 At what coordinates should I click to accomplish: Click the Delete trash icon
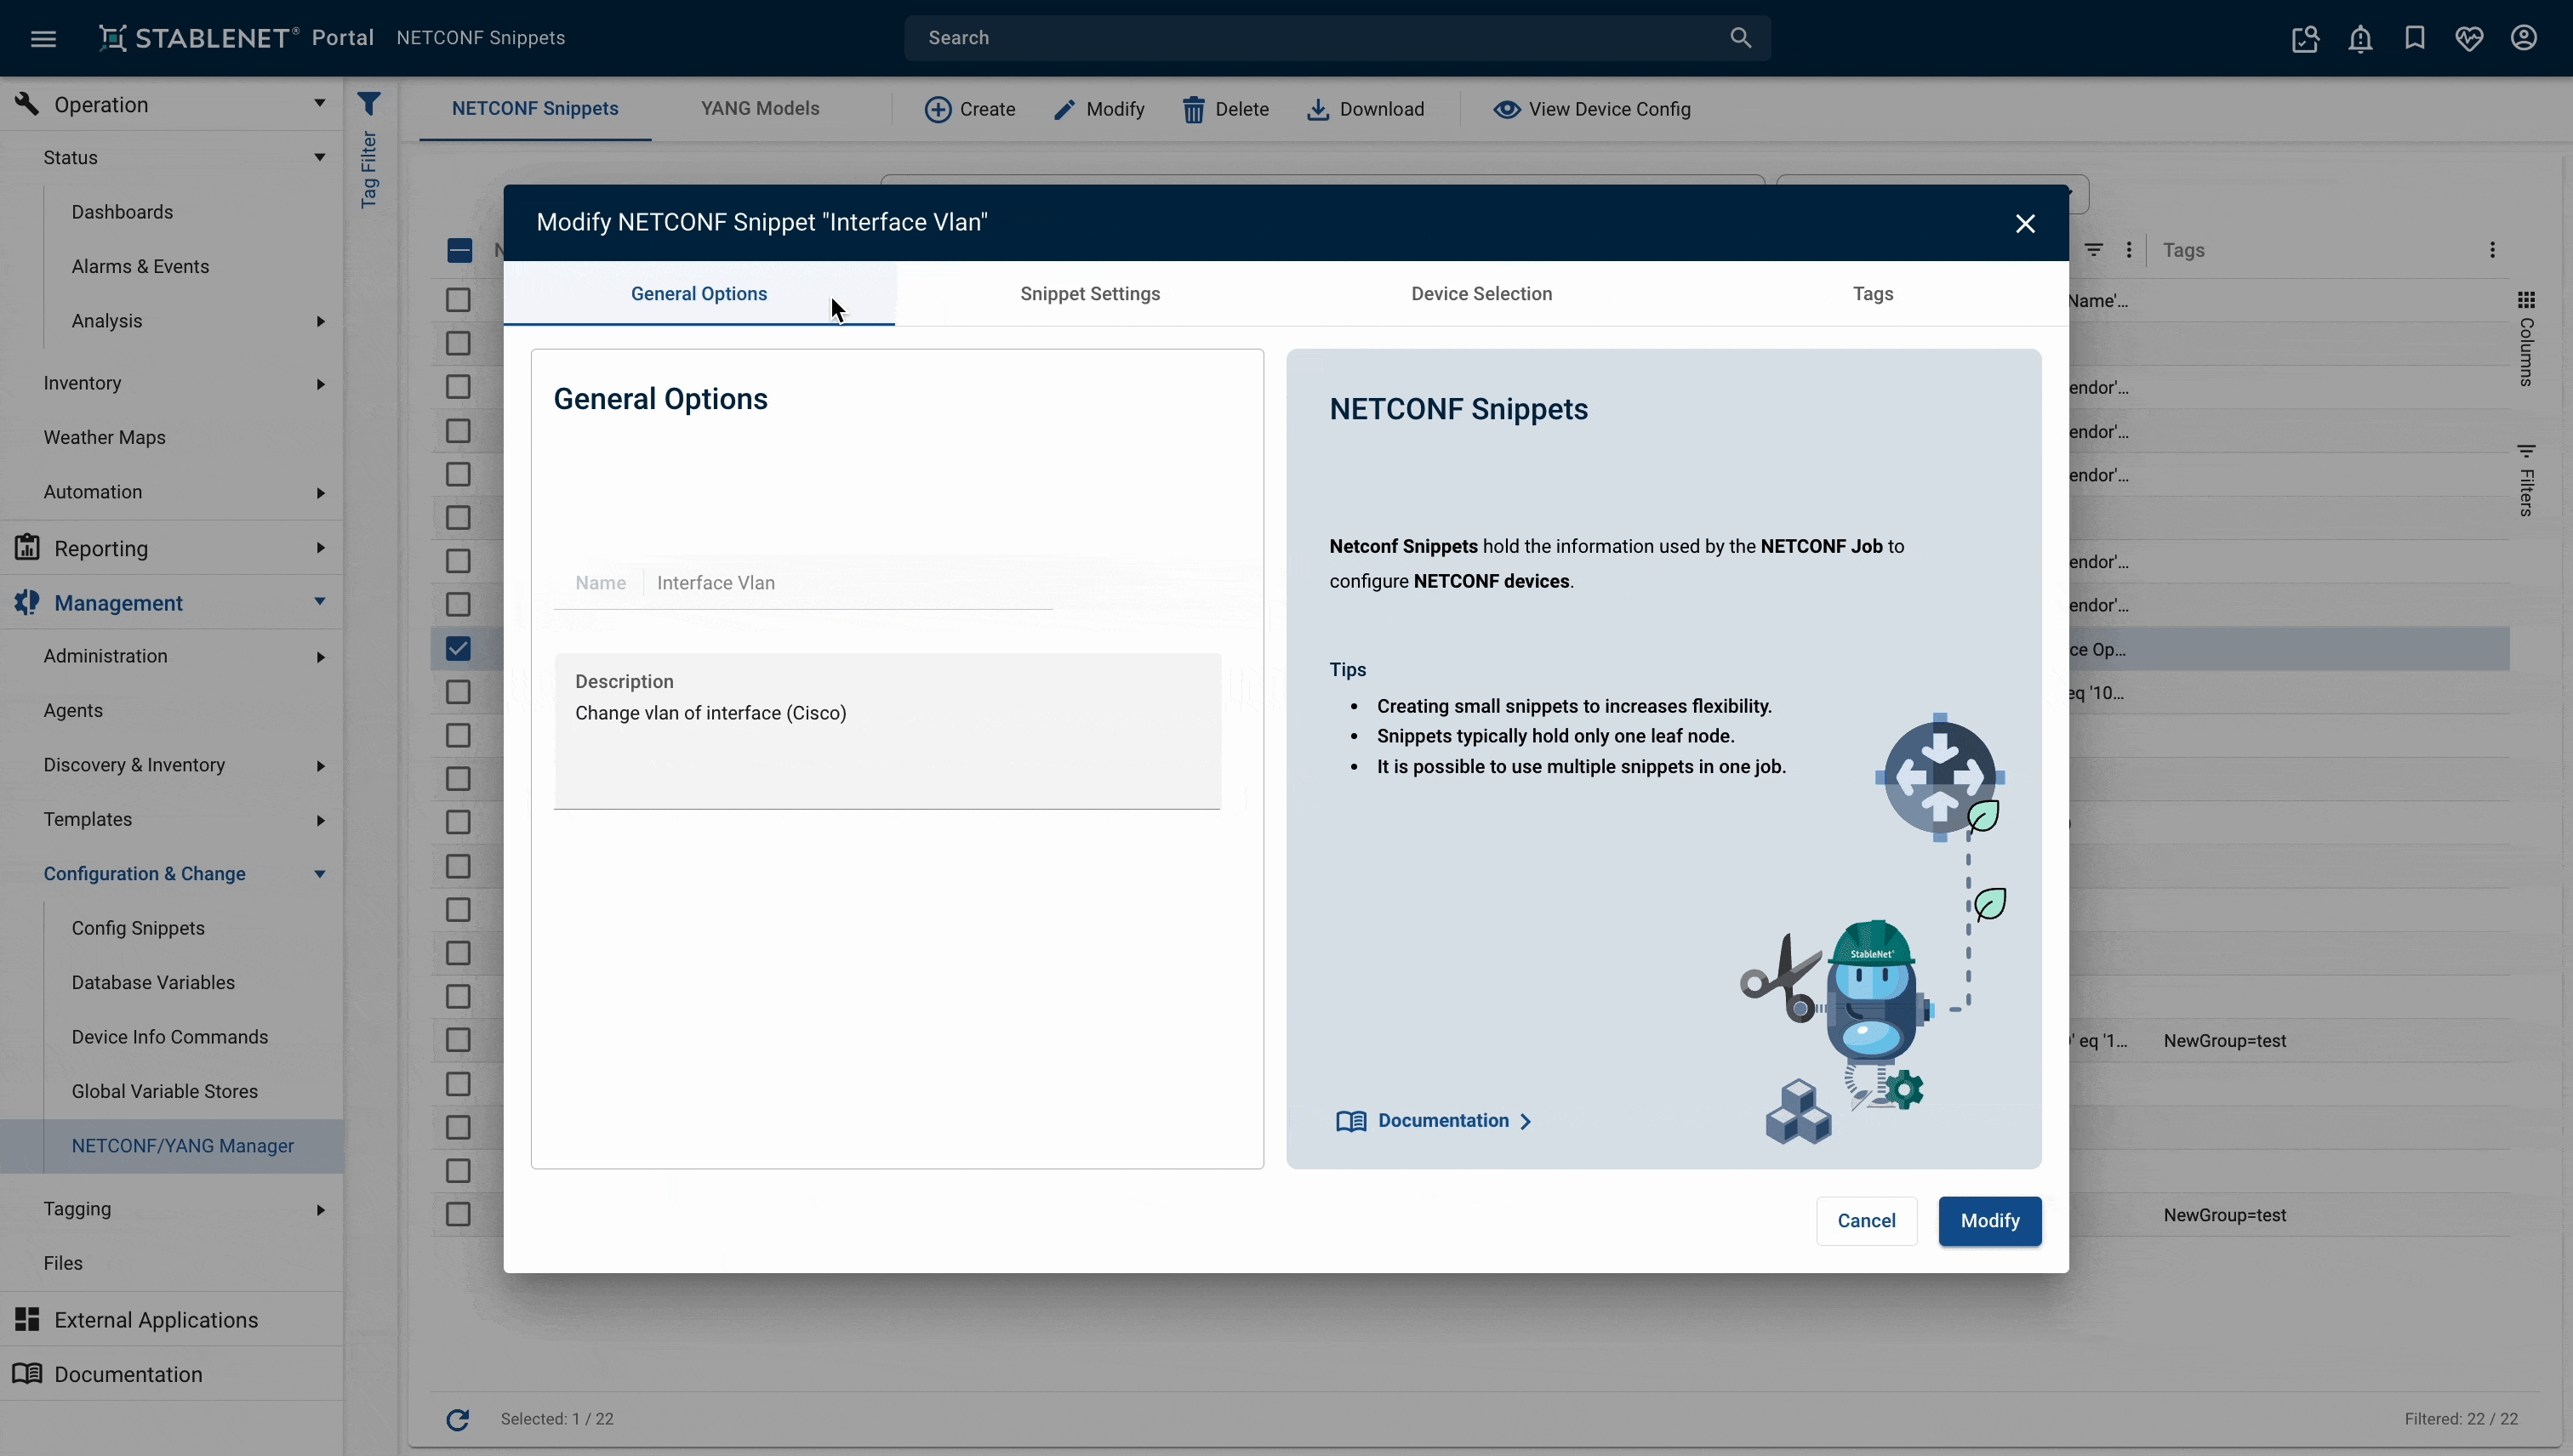tap(1194, 110)
